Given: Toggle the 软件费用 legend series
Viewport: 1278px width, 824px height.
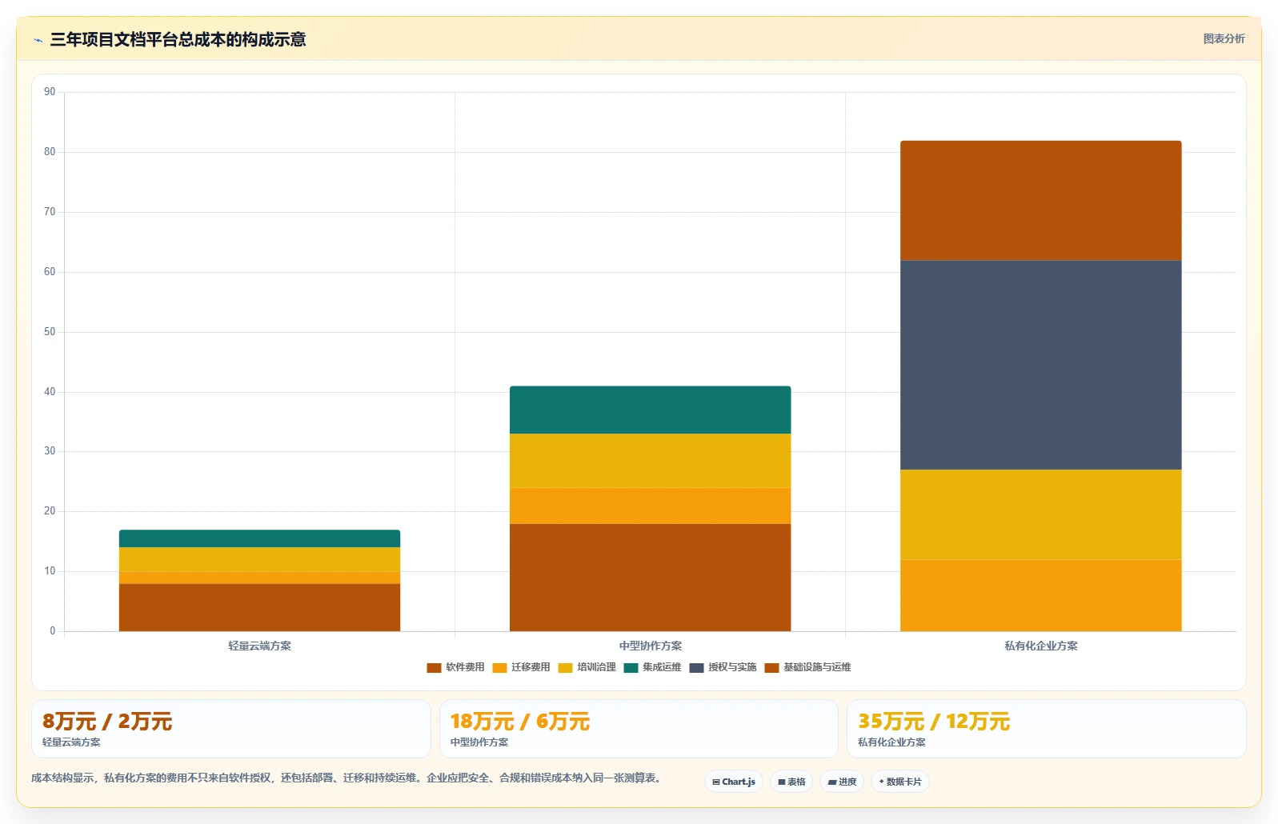Looking at the screenshot, I should 455,667.
